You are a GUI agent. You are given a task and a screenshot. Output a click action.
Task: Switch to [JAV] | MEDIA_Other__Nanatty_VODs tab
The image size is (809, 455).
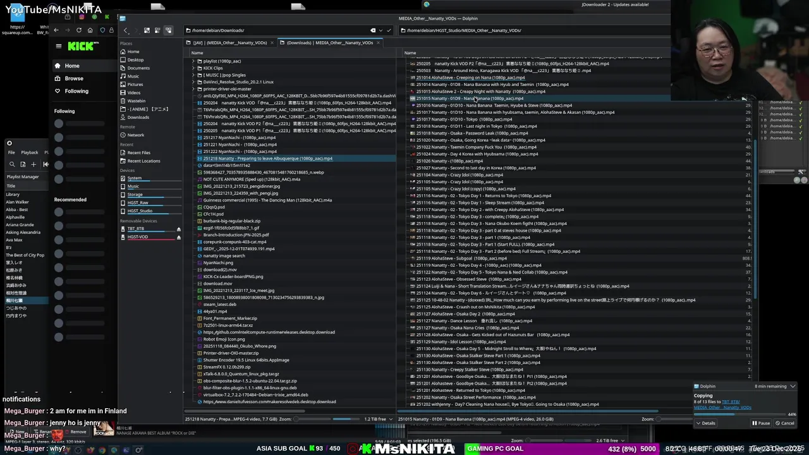pyautogui.click(x=229, y=43)
